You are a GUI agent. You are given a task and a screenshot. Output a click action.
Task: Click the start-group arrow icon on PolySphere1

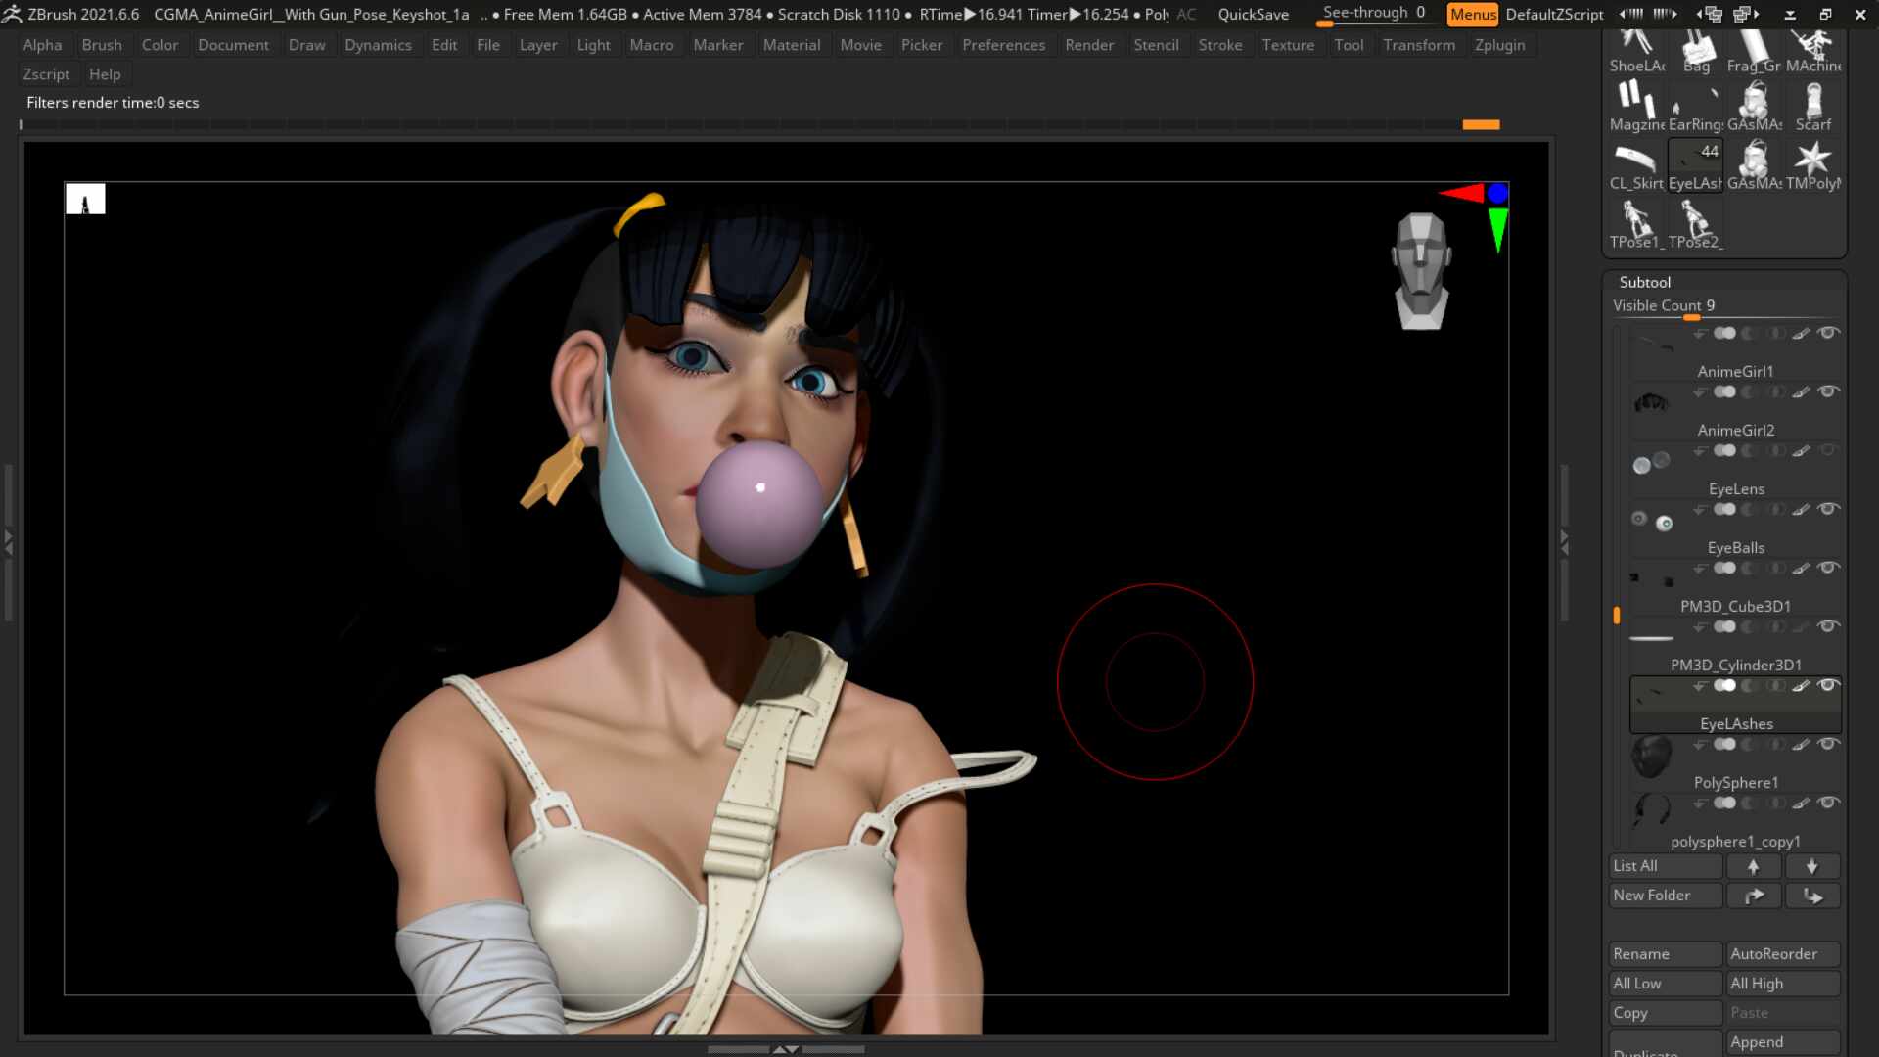(x=1700, y=745)
